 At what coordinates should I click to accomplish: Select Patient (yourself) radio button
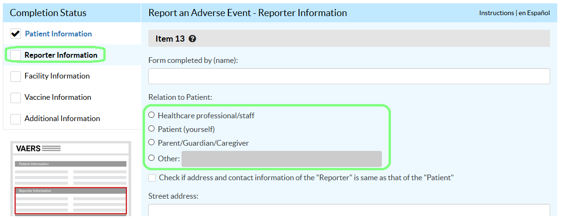(x=152, y=129)
